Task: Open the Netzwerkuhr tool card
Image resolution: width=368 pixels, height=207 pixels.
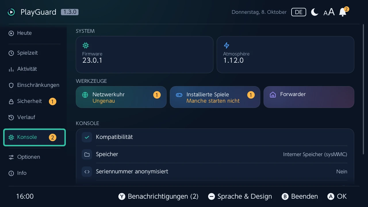Action: 121,97
